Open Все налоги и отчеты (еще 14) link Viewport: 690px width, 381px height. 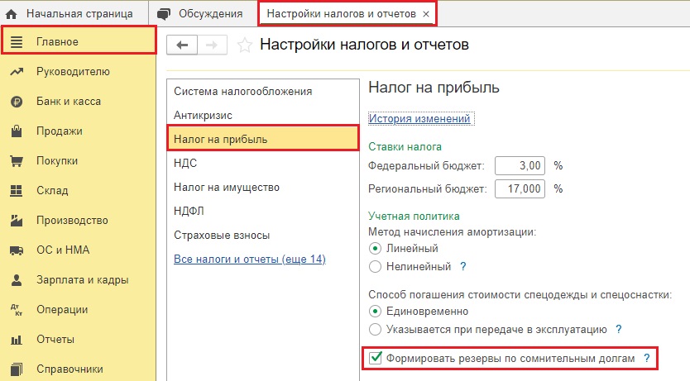(x=250, y=260)
